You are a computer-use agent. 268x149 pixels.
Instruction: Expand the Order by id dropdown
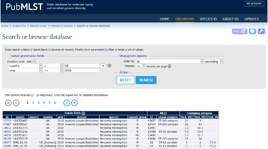coord(170,62)
